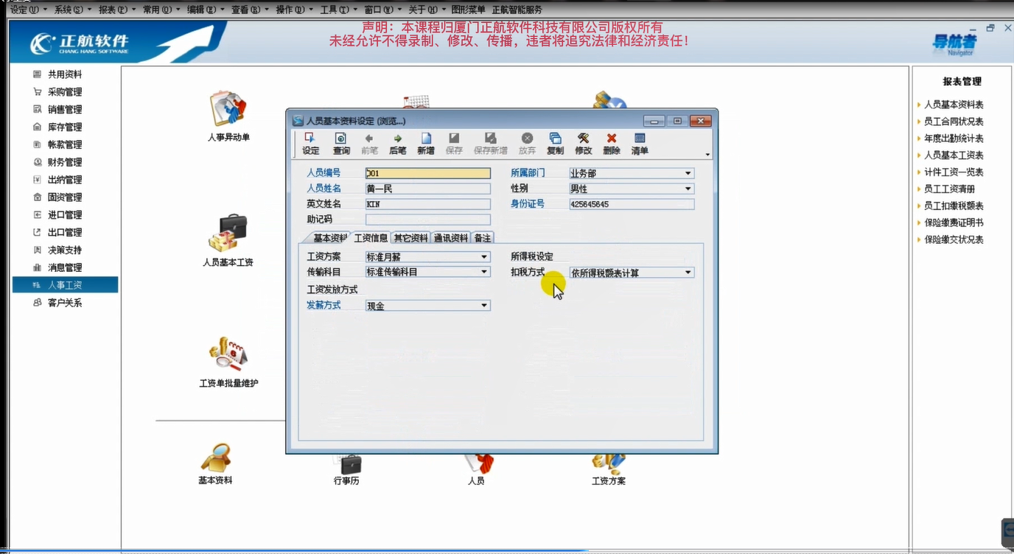Click the 人员编号 input field
Viewport: 1014px width, 554px height.
tap(427, 173)
